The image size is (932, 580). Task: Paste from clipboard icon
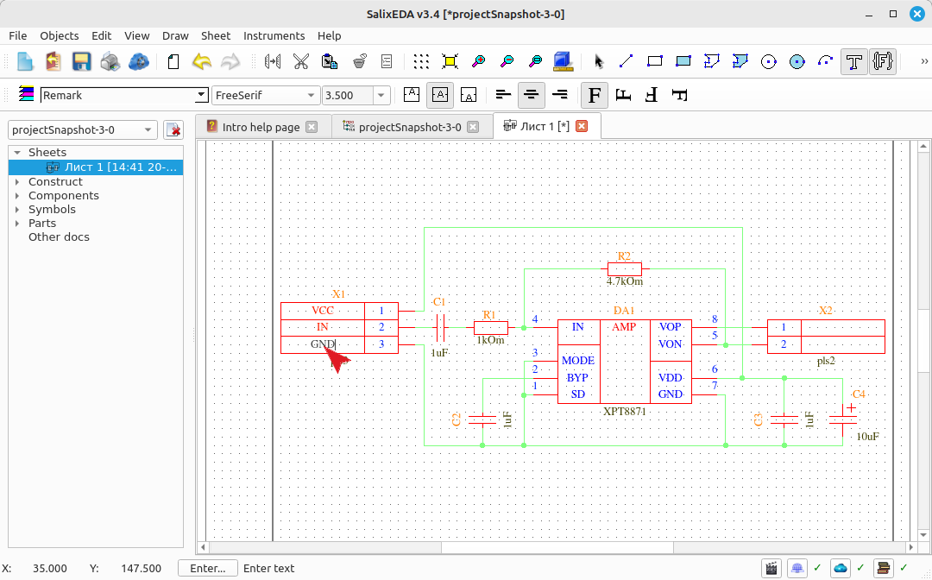coord(330,61)
